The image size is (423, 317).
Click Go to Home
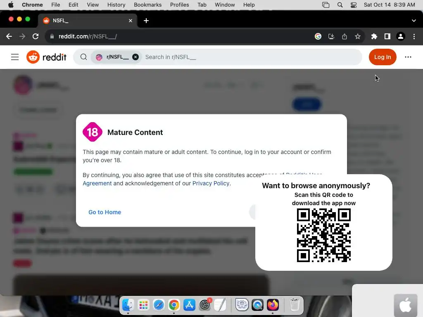pyautogui.click(x=105, y=212)
